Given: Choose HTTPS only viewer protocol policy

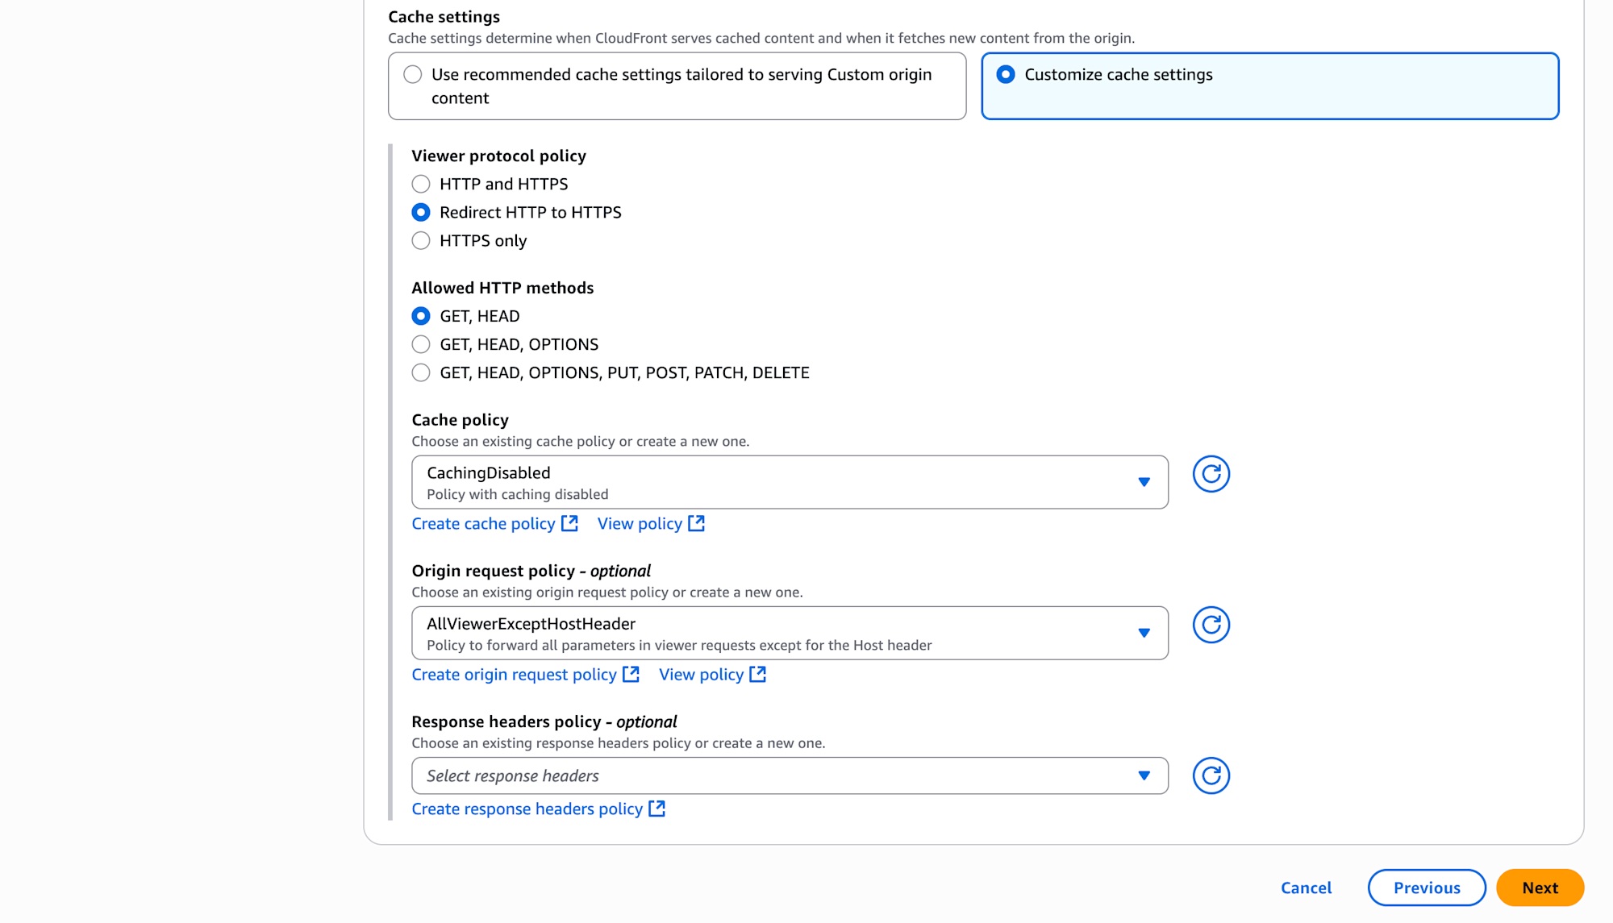Looking at the screenshot, I should [x=421, y=240].
